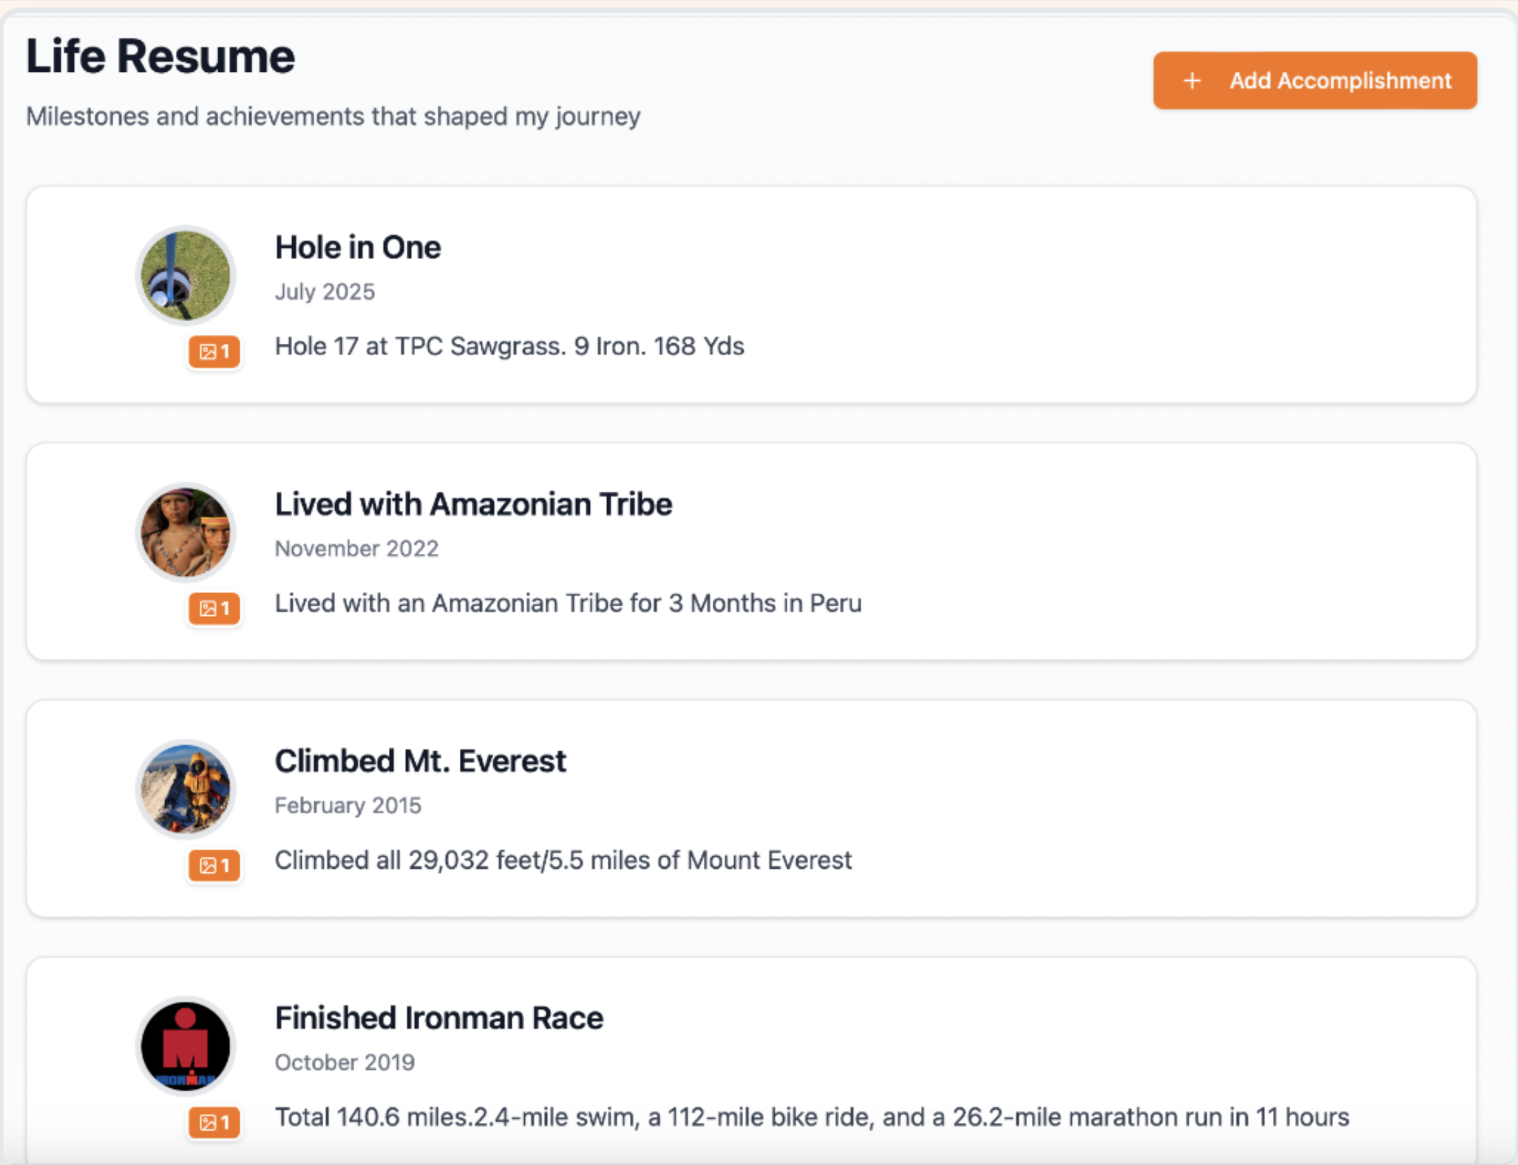Screen dimensions: 1518x1165
Task: Open the photo badge on Amazonian Tribe card
Action: click(213, 610)
